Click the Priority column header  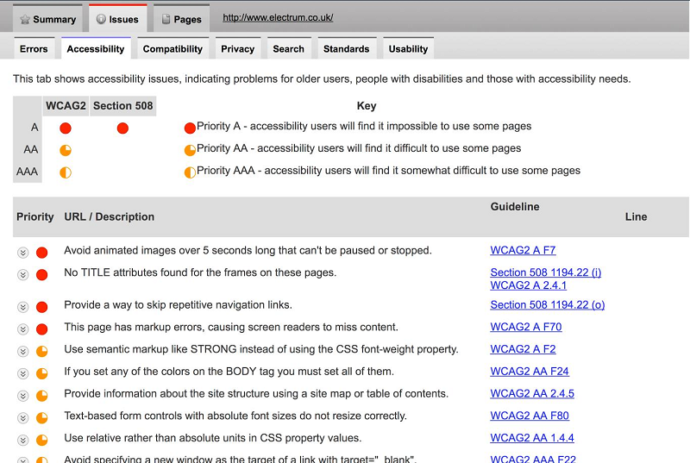point(35,216)
